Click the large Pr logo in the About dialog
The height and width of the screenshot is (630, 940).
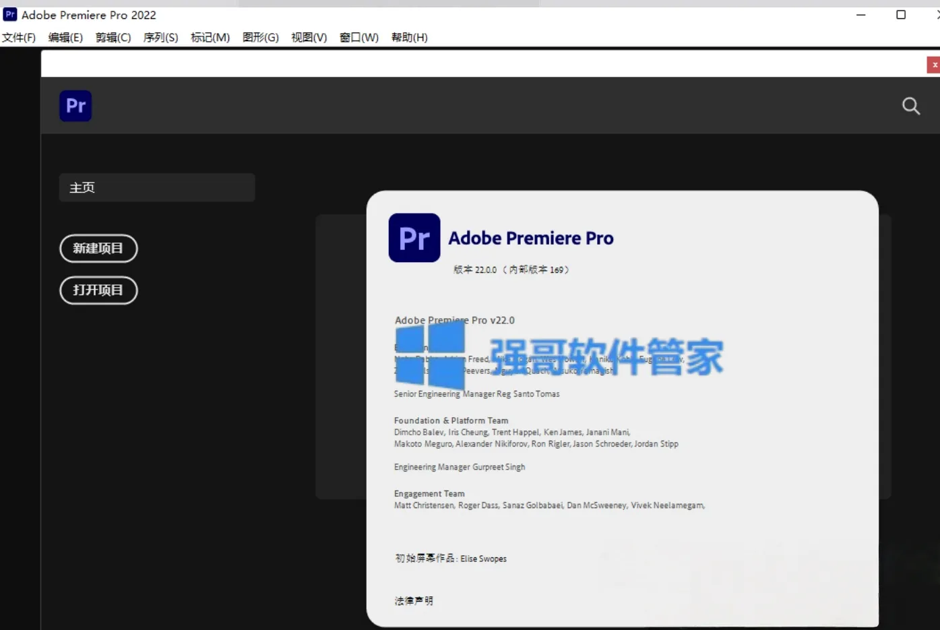pyautogui.click(x=414, y=238)
